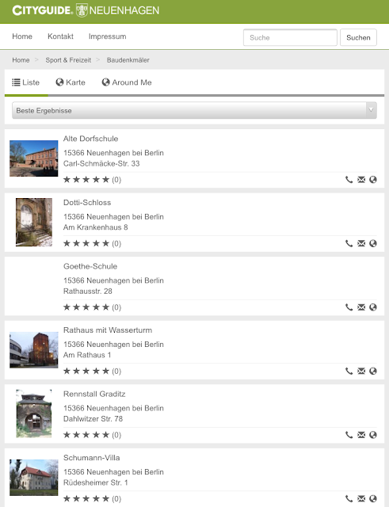The image size is (389, 507).
Task: Open globe icon for Schumann-Villa
Action: point(373,498)
